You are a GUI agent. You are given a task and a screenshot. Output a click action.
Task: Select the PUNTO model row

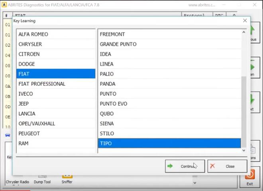(x=169, y=94)
